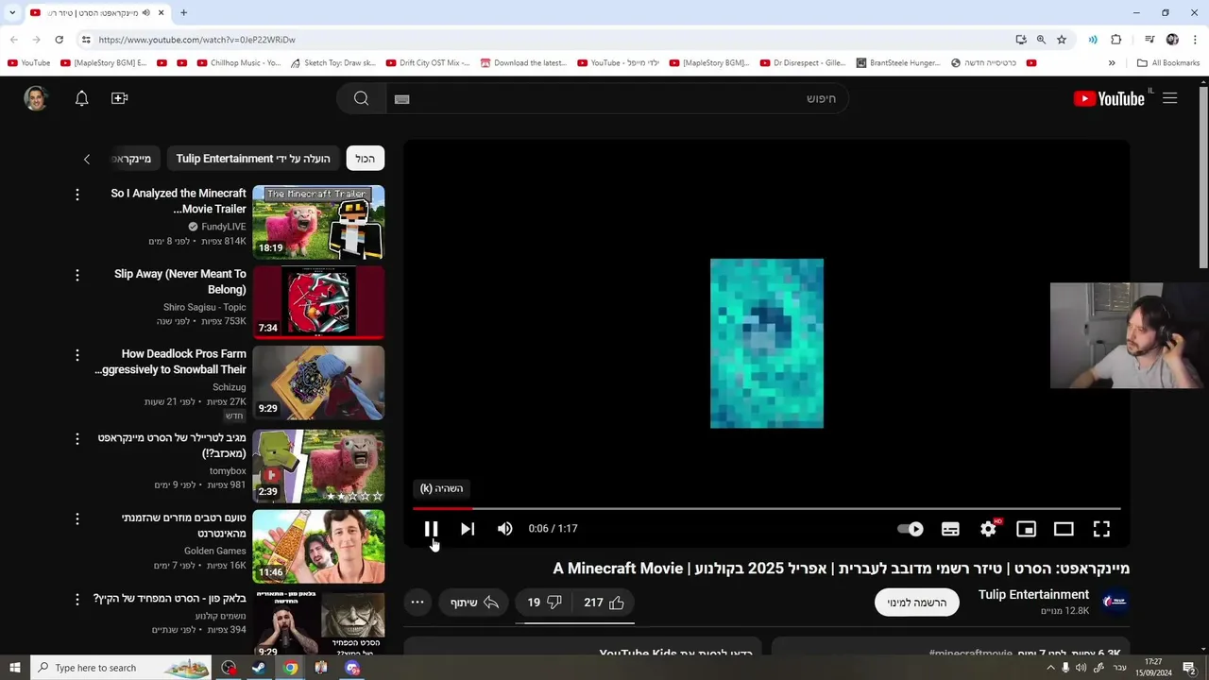Seek on the video progress bar

coord(766,508)
